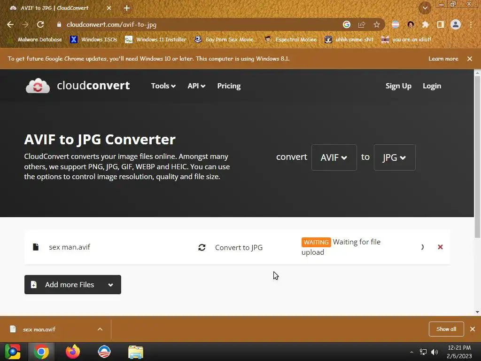
Task: Expand the API menu
Action: tap(196, 86)
